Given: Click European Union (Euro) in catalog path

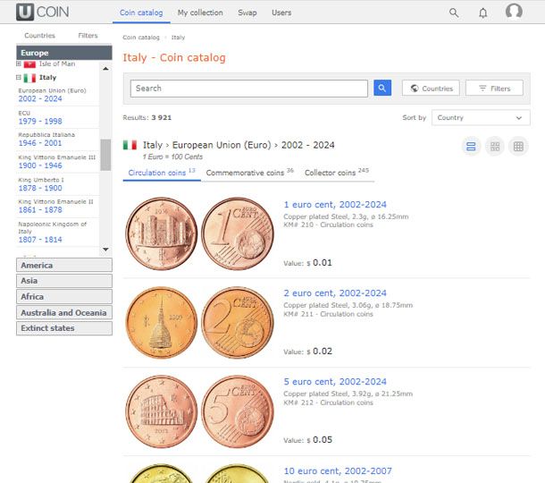Looking at the screenshot, I should [222, 145].
